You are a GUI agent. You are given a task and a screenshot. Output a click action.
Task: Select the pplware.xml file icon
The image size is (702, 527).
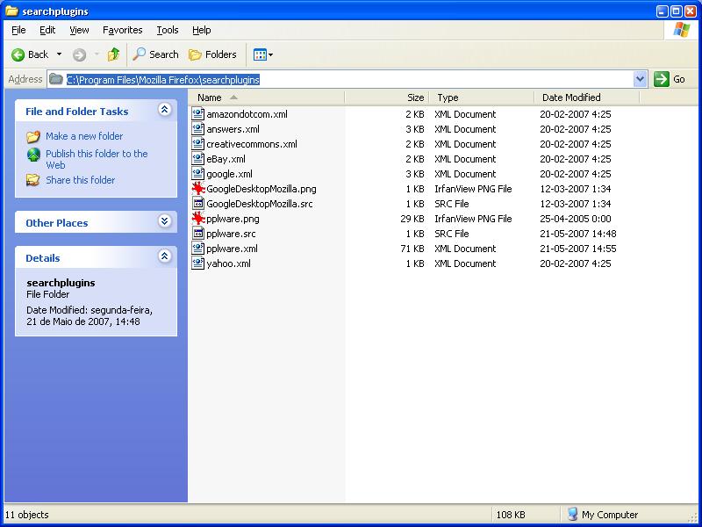tap(198, 249)
